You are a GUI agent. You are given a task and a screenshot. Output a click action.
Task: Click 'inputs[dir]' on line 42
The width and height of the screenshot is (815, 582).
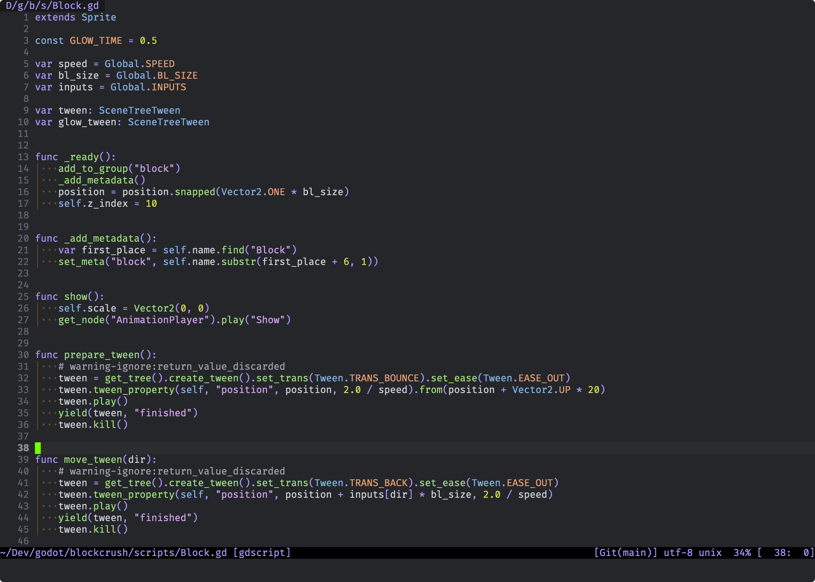point(381,495)
